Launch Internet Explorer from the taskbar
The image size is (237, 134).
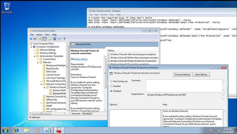pyautogui.click(x=16, y=130)
